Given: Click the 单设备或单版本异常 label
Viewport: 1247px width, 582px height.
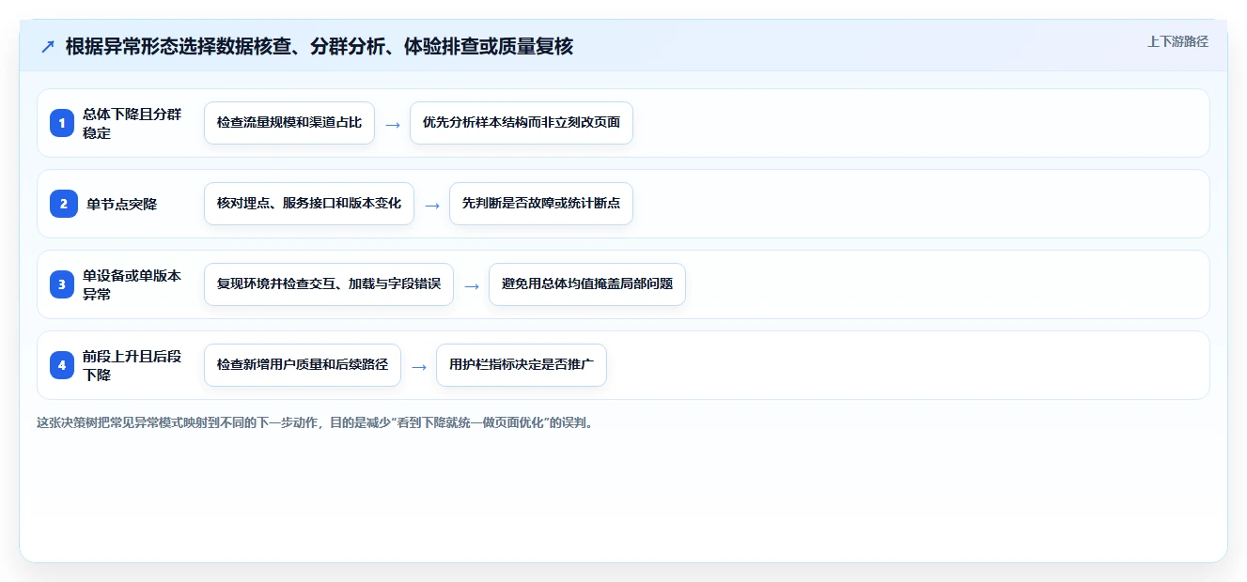Looking at the screenshot, I should coord(132,284).
